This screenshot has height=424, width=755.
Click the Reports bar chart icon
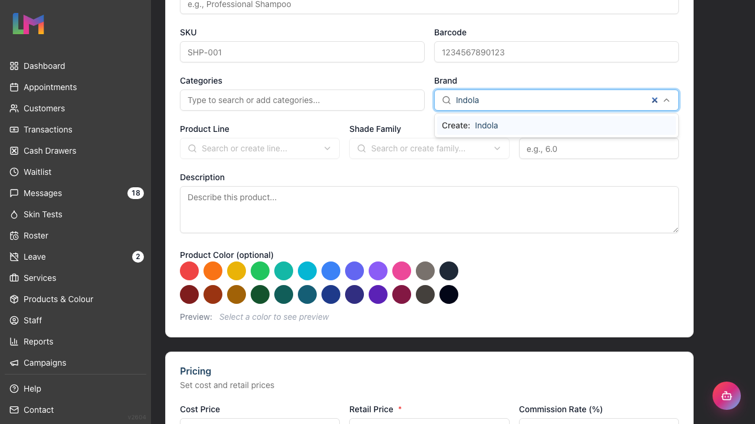14,342
